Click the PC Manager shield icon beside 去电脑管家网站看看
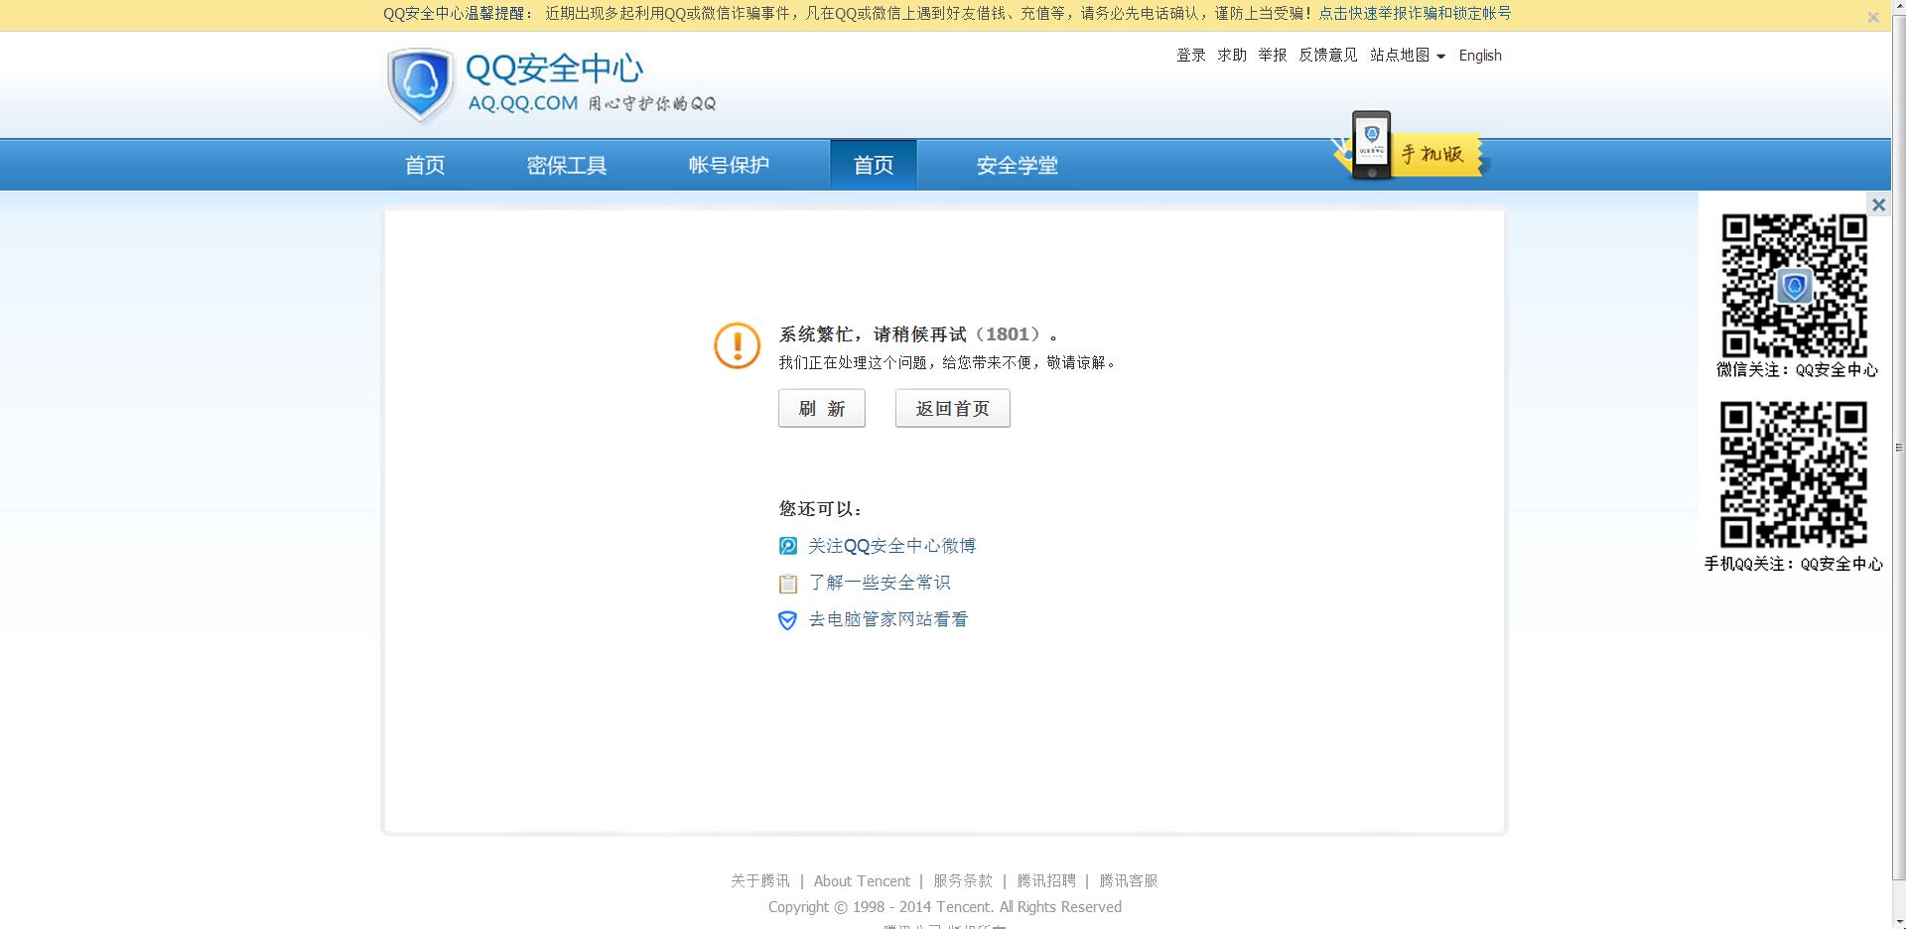This screenshot has height=929, width=1906. (x=787, y=619)
